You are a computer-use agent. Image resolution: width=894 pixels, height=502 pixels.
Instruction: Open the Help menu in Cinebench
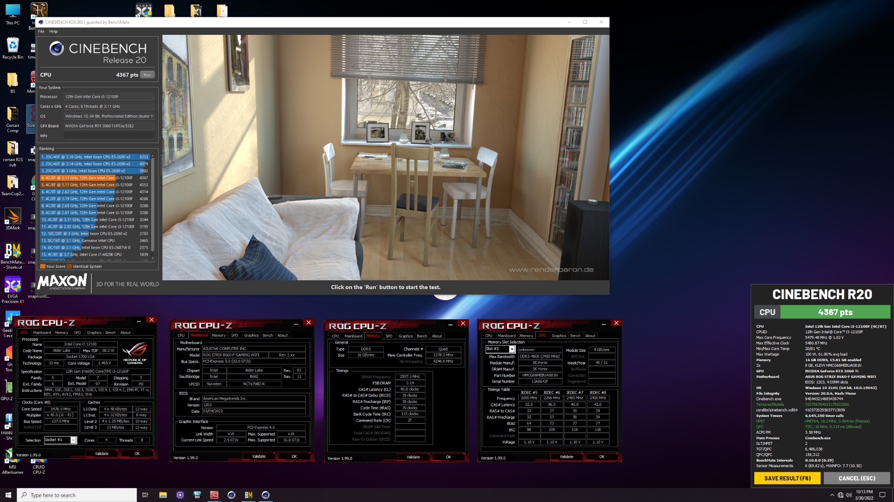coord(54,32)
